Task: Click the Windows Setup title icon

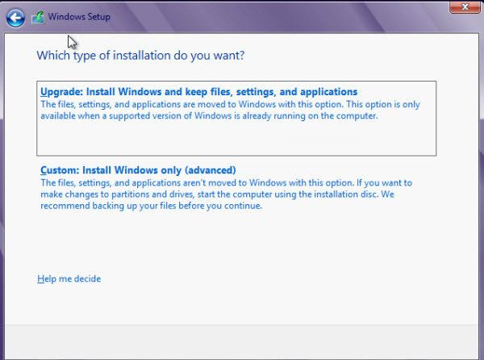Action: [38, 17]
